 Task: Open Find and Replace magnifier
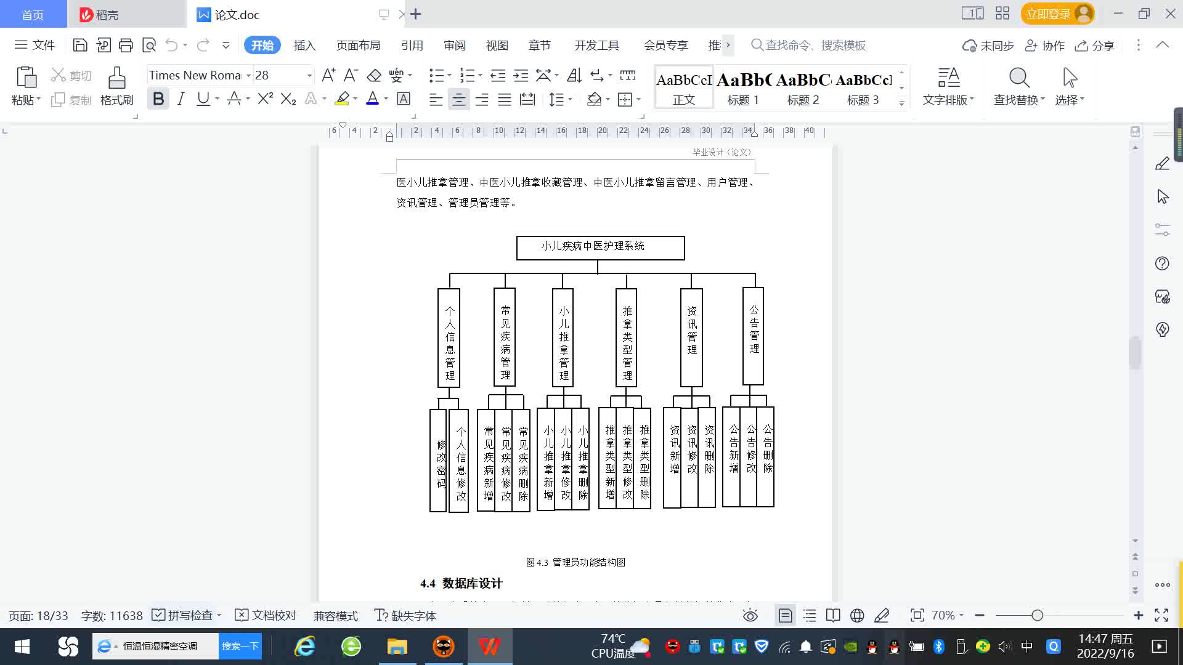(x=1019, y=78)
